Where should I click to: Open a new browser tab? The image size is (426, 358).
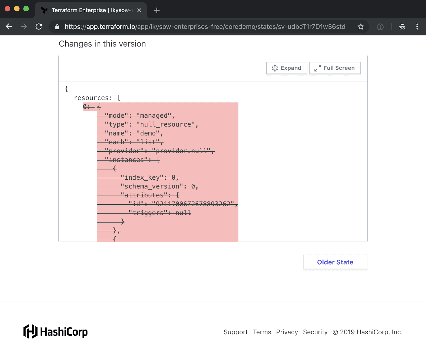[157, 10]
